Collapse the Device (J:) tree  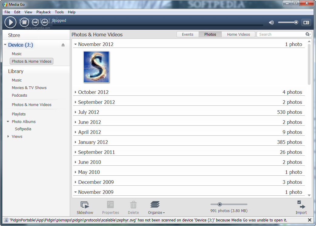[5, 45]
